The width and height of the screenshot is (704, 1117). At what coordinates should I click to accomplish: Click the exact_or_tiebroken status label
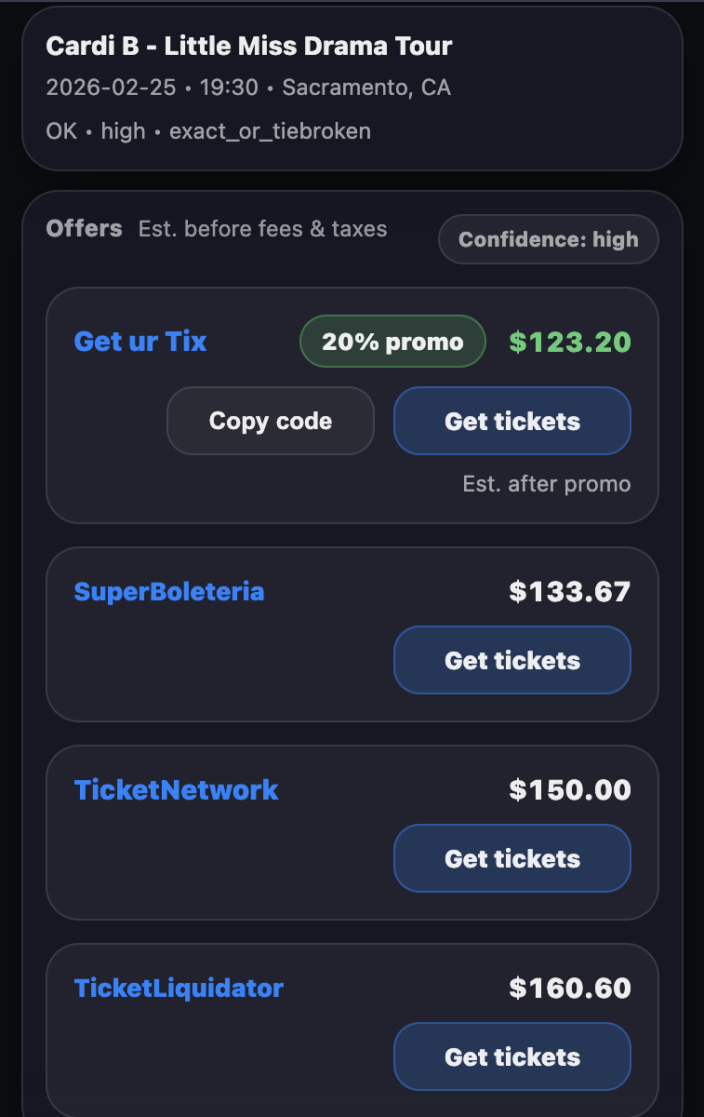point(270,130)
